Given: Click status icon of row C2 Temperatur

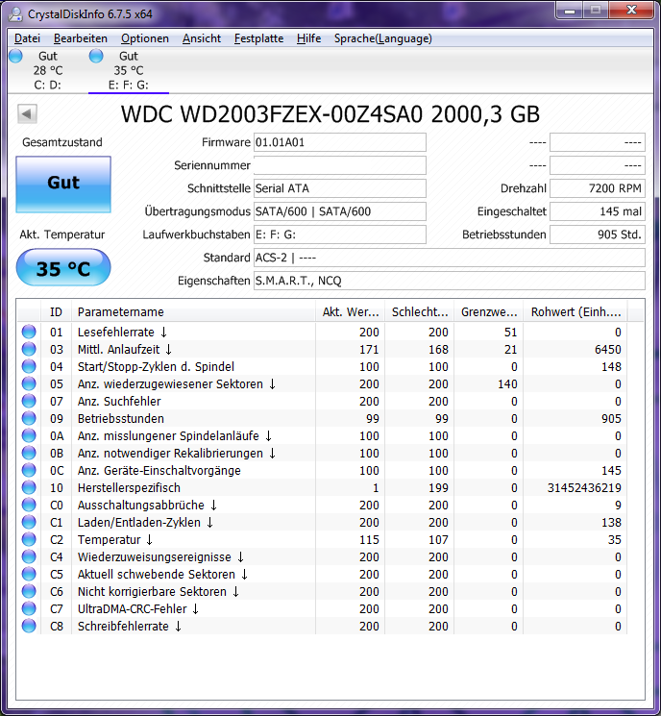Looking at the screenshot, I should [29, 539].
